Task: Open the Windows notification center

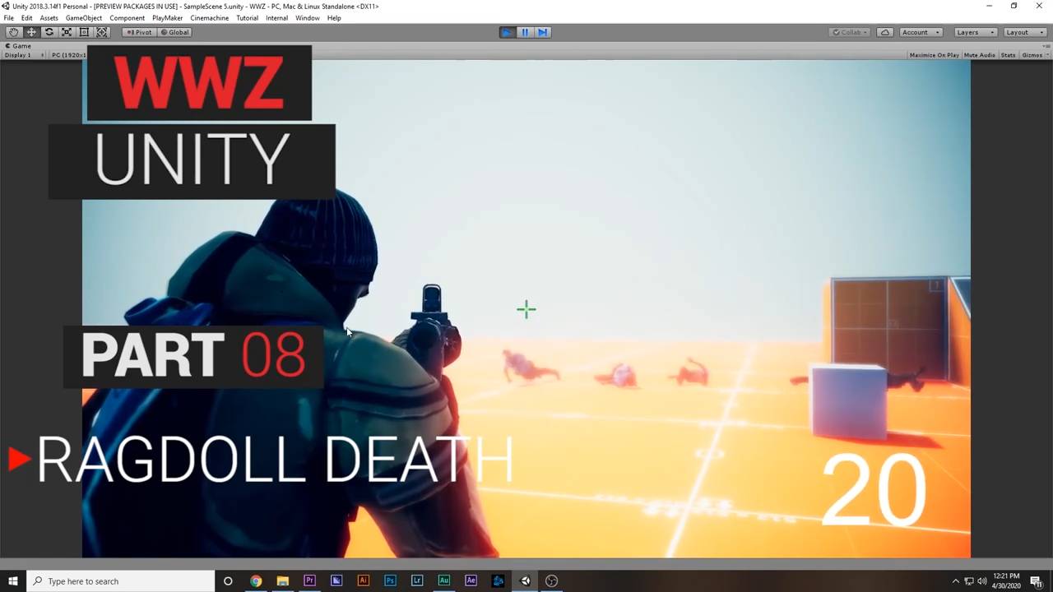Action: click(1037, 581)
